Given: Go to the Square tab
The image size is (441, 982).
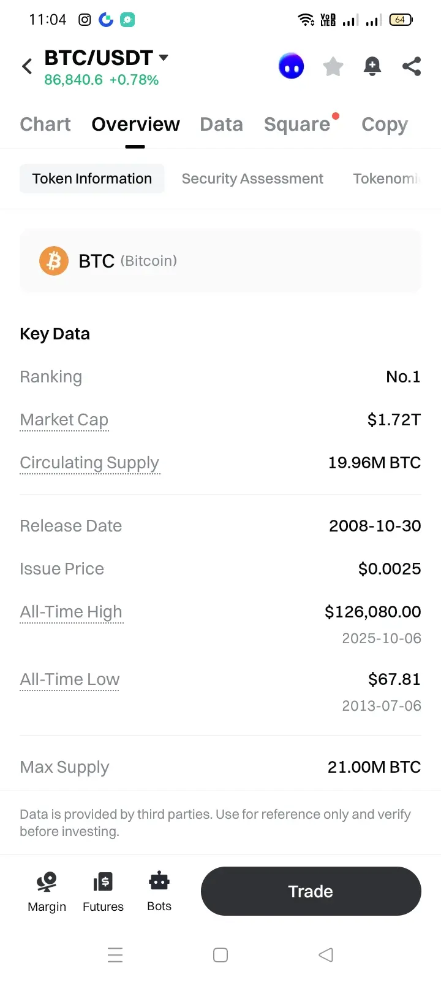Looking at the screenshot, I should 297,124.
